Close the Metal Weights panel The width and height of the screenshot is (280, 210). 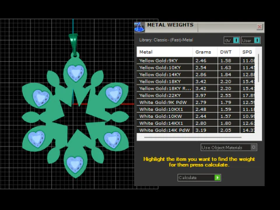260,27
